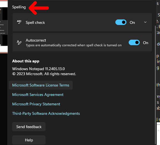Select the screenshot thumbnail on the left edge
Screen dimensions: 160x145
coord(4,27)
